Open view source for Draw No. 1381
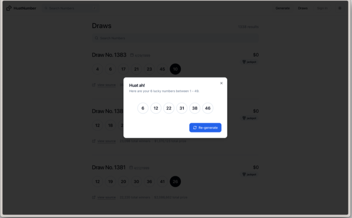Viewport: 352px width, 218px height. (x=107, y=197)
